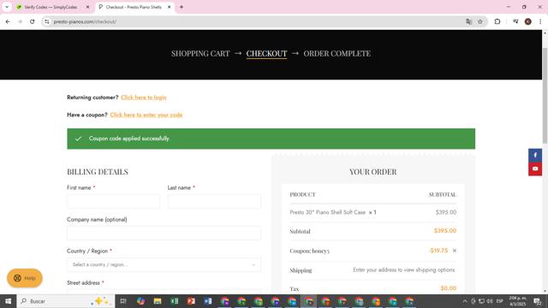
Task: Open the Facebook share icon
Action: coord(535,155)
